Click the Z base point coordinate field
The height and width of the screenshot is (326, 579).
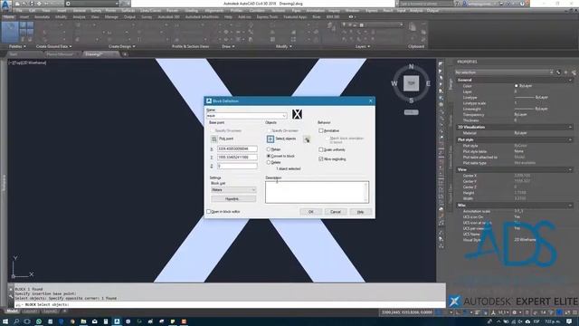(x=237, y=166)
